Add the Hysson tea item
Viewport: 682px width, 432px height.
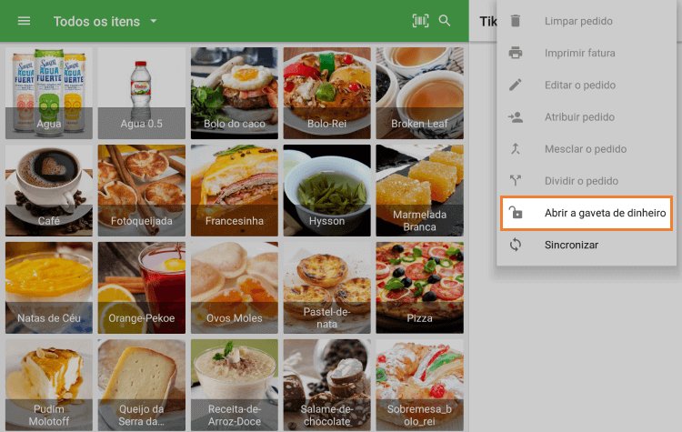327,191
